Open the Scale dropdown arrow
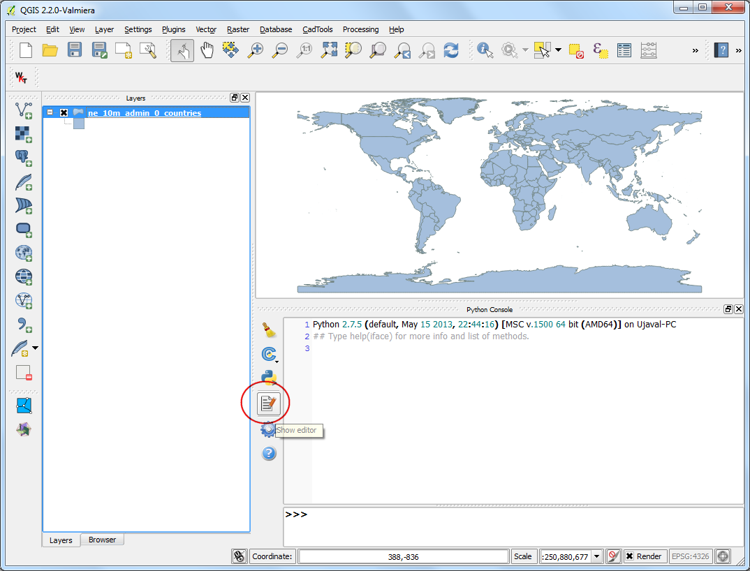This screenshot has width=750, height=571. point(596,556)
